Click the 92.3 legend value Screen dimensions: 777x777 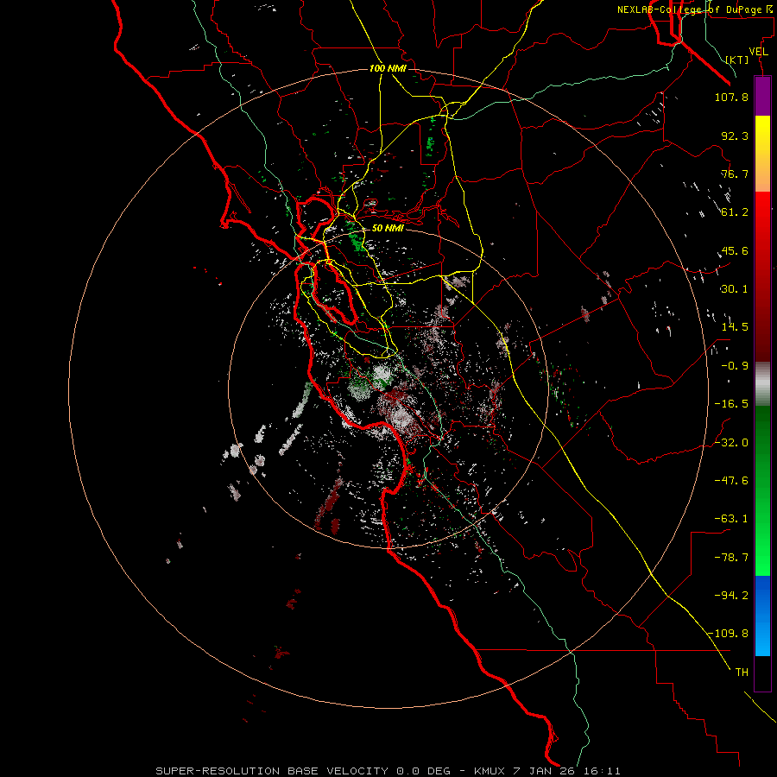[x=735, y=136]
